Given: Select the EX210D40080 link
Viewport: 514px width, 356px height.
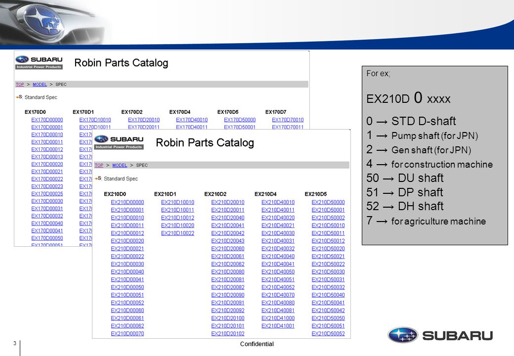Looking at the screenshot, I should pyautogui.click(x=278, y=303).
